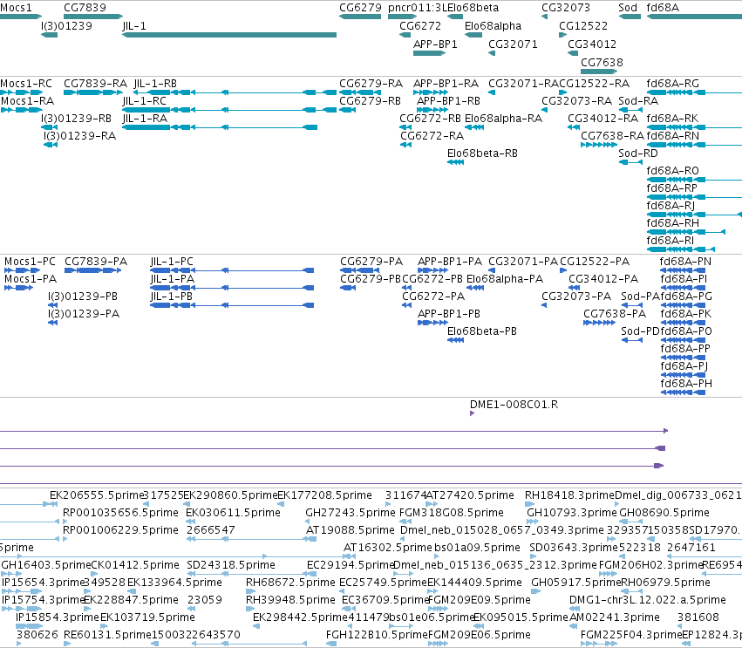The image size is (742, 648).
Task: Select protein Mocs1-PC
Action: pos(22,270)
